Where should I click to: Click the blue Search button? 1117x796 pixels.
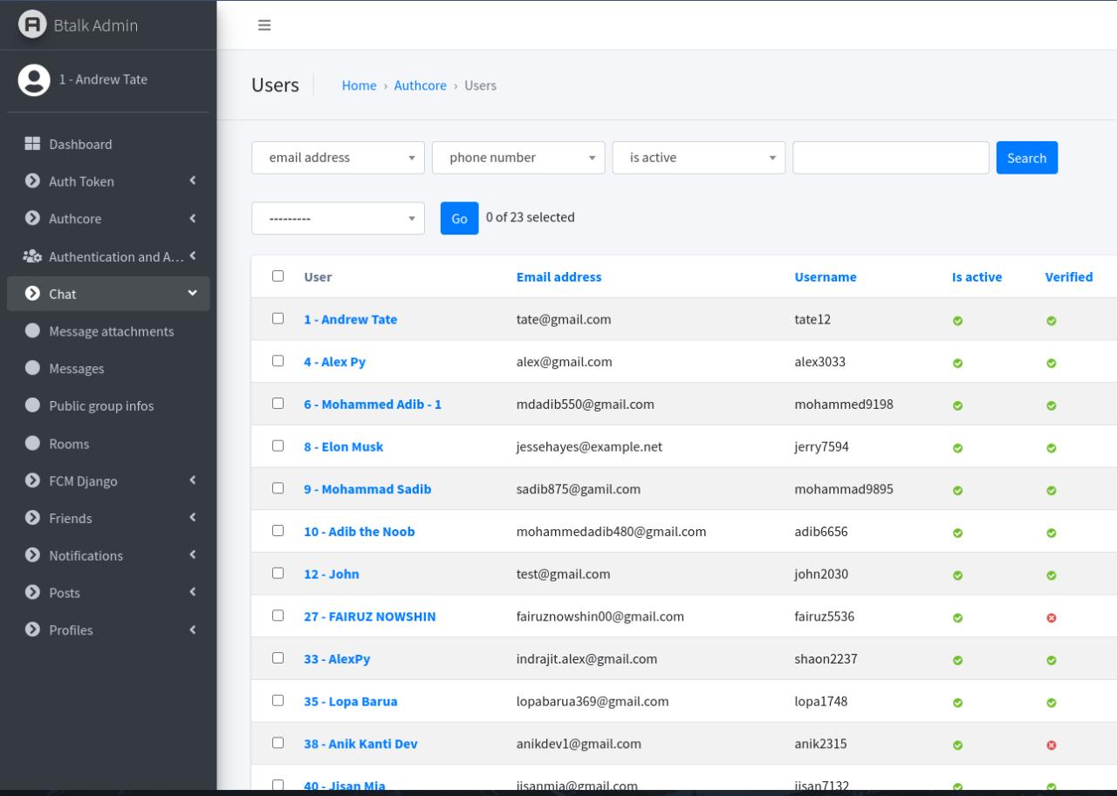1027,158
